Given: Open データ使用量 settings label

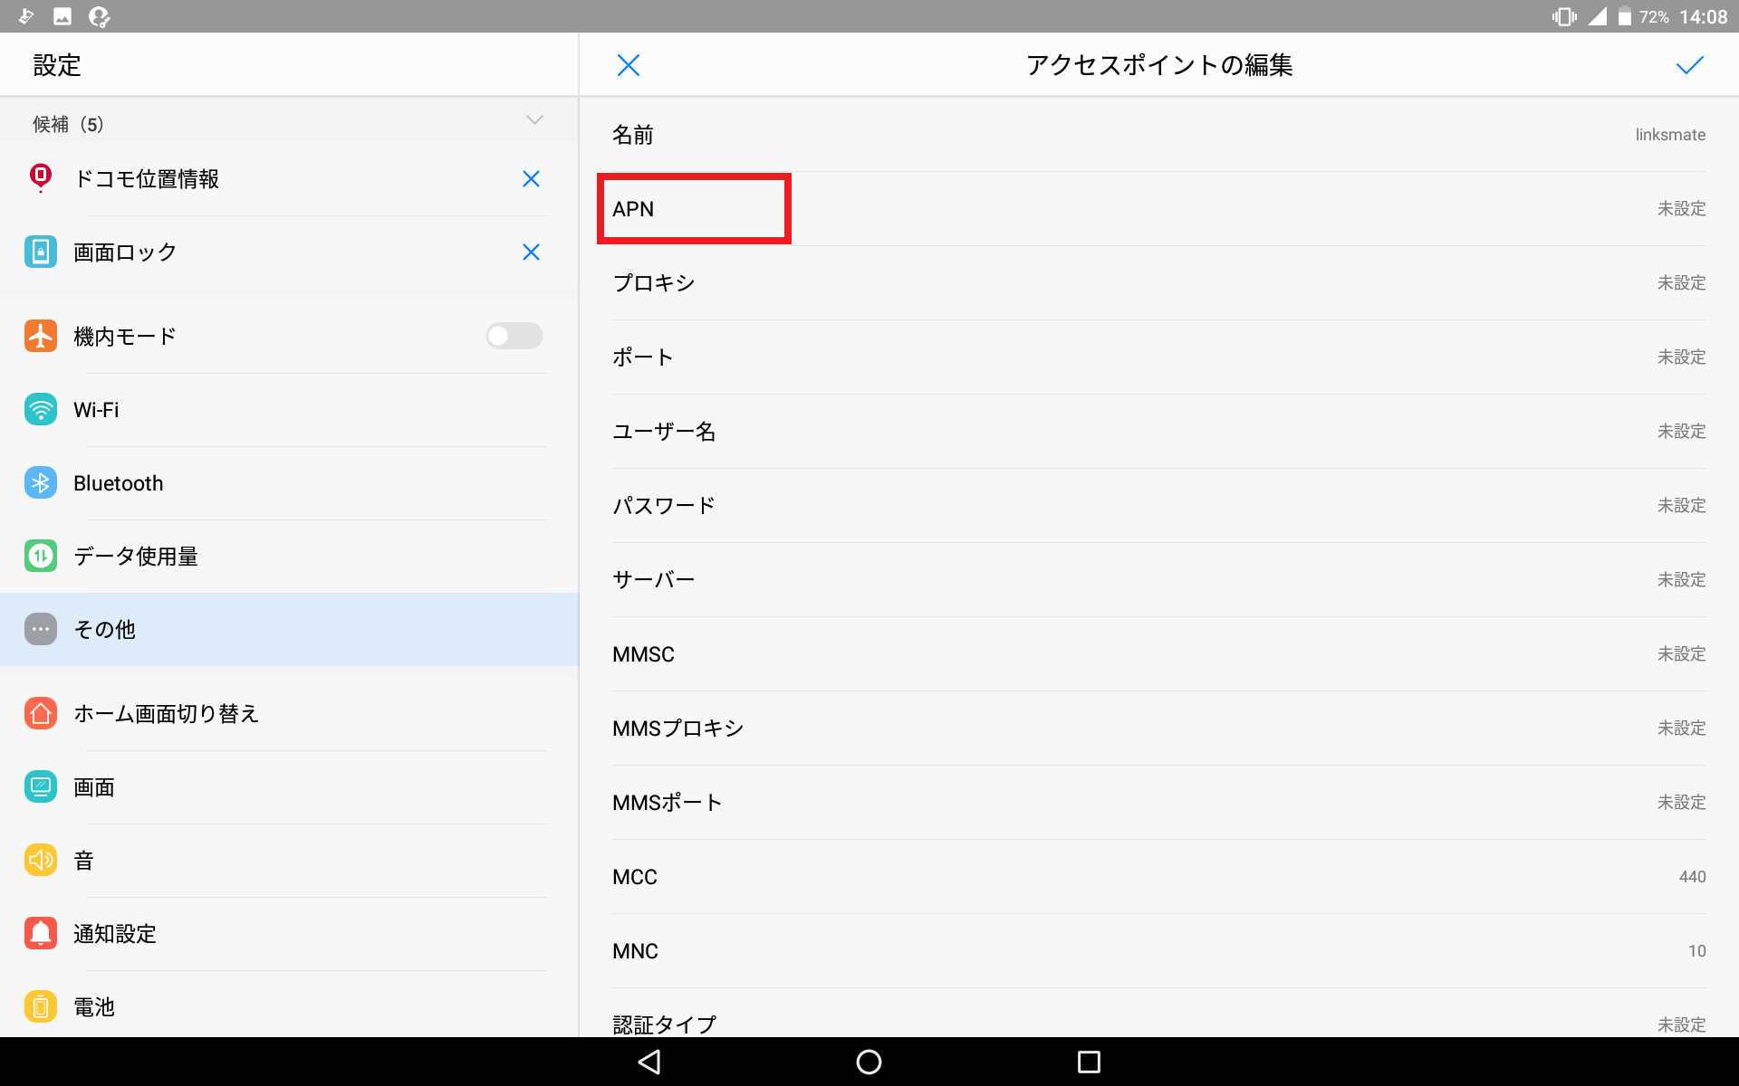Looking at the screenshot, I should coord(136,557).
